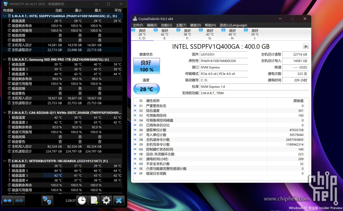Collapse the INTEL SSDPFV1Q400GA sensor section
The width and height of the screenshot is (343, 211).
5,16
